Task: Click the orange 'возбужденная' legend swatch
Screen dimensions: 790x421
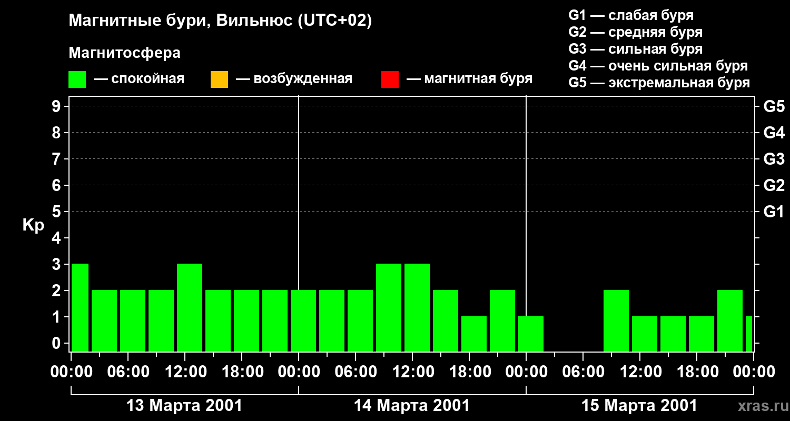Action: point(219,79)
